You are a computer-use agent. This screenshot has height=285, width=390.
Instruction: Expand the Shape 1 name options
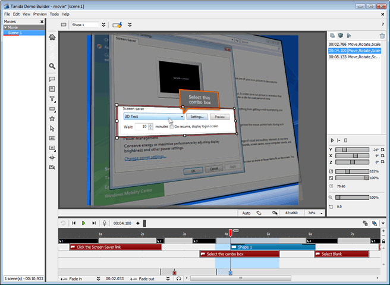(103, 24)
